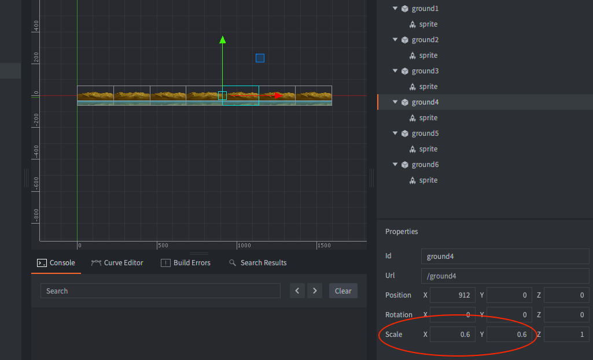Go to next console search match
The image size is (593, 360).
(314, 291)
